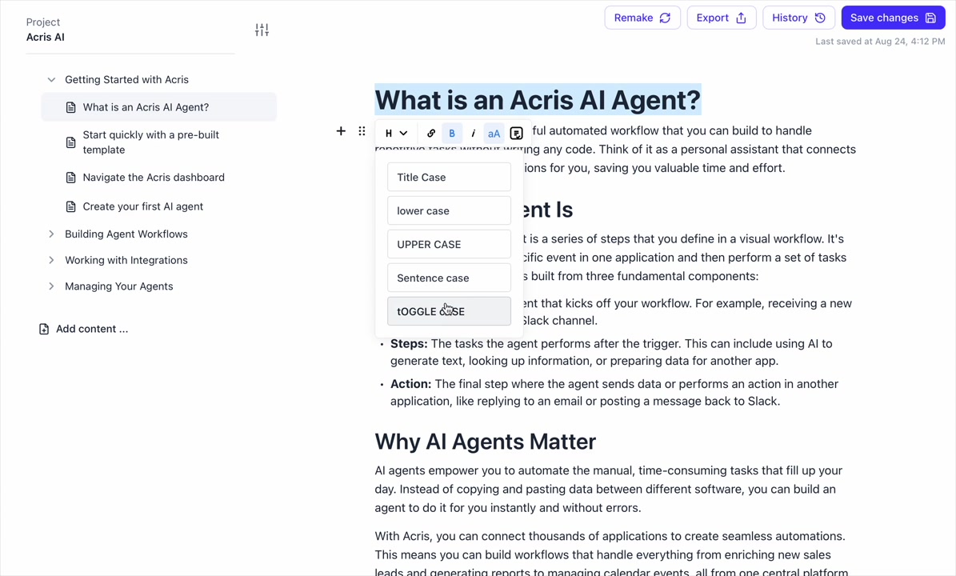Toggle italic formatting
This screenshot has width=956, height=576.
[473, 134]
